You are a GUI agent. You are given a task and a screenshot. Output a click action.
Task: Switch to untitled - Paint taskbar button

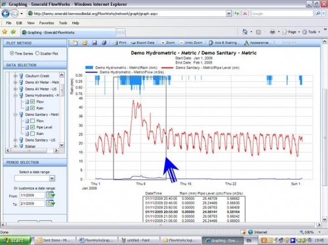[138, 240]
